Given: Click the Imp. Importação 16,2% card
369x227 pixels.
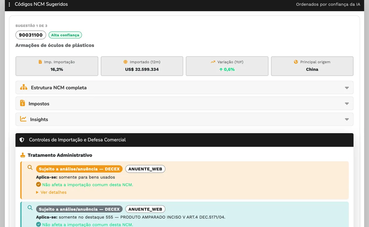Looking at the screenshot, I should click(57, 66).
